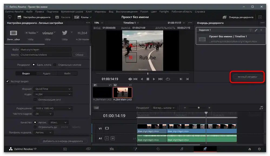Choose the Twitter 1080p preset
Viewport: 270px width, 156px height.
tap(65, 33)
